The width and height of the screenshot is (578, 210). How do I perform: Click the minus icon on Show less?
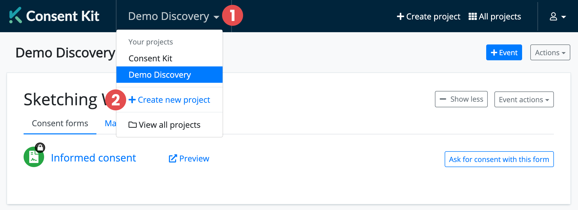[443, 99]
